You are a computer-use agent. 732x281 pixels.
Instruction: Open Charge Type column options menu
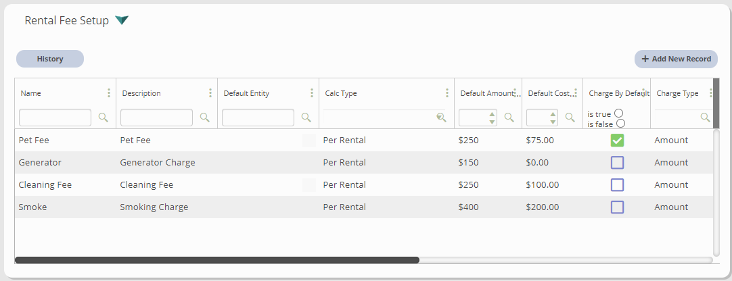click(710, 93)
